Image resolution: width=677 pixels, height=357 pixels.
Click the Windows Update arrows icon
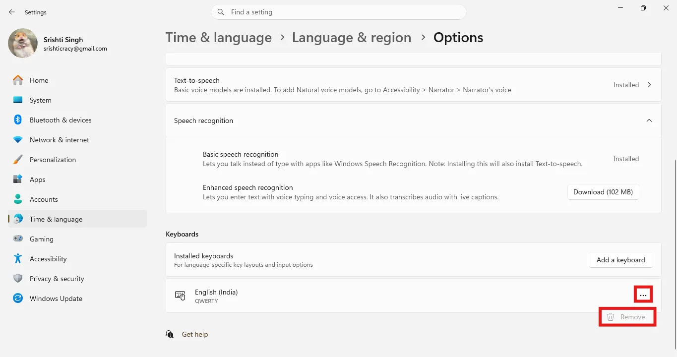pyautogui.click(x=18, y=298)
